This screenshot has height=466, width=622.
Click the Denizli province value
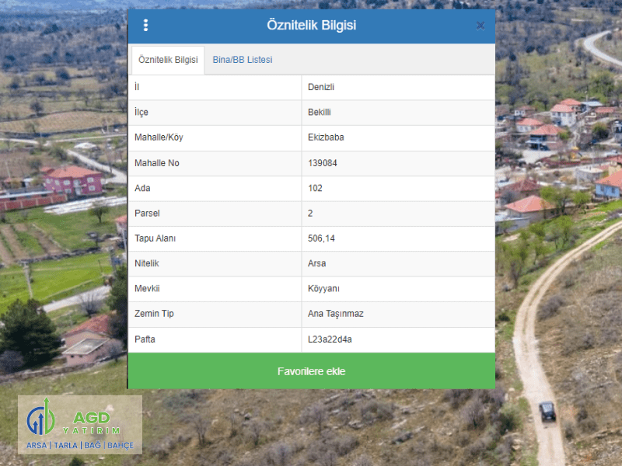321,87
